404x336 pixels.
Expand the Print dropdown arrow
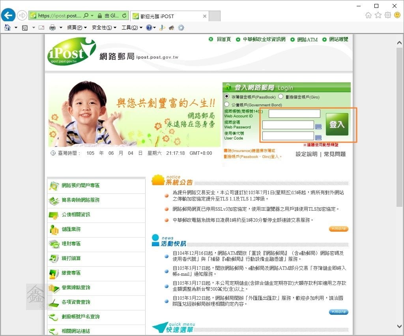(61, 28)
